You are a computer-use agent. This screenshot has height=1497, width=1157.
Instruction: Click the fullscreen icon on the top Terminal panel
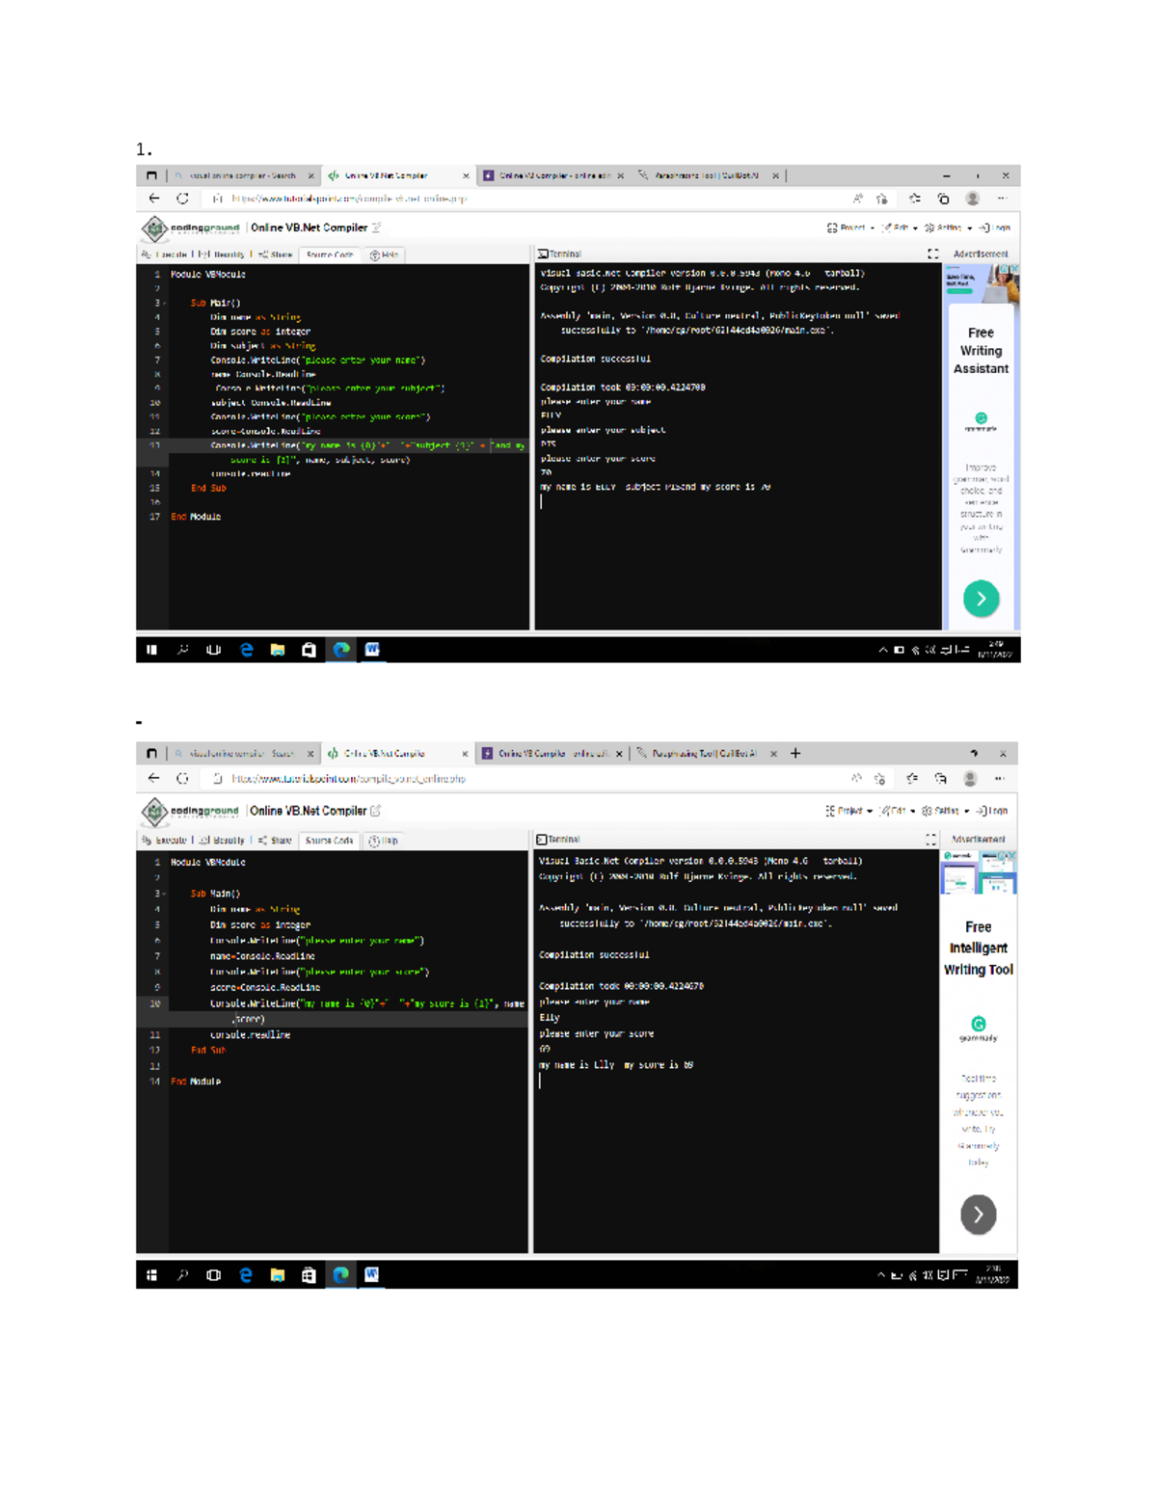coord(932,254)
